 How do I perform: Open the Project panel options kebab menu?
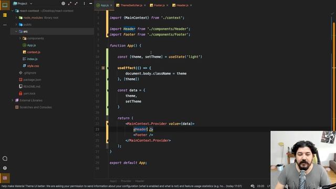84,4
